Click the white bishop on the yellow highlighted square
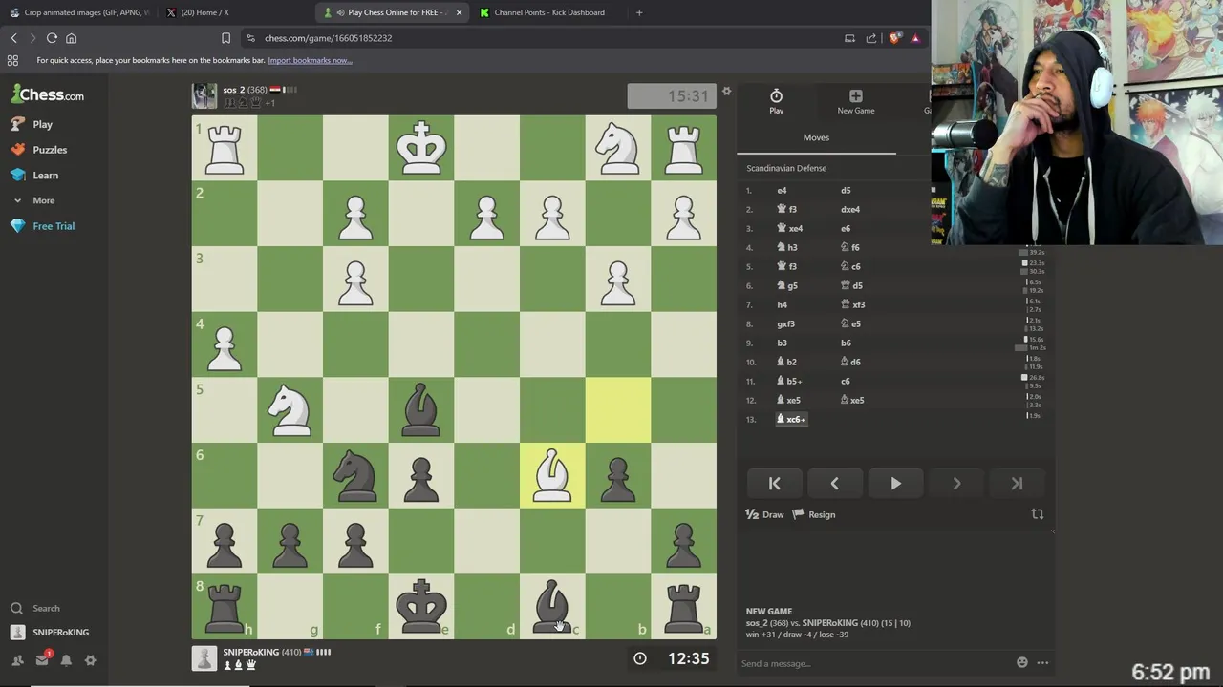Viewport: 1223px width, 687px height. pos(552,475)
